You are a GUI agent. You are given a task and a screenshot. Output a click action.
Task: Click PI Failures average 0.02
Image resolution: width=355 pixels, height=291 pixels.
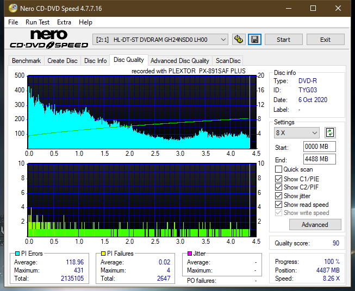(x=164, y=262)
